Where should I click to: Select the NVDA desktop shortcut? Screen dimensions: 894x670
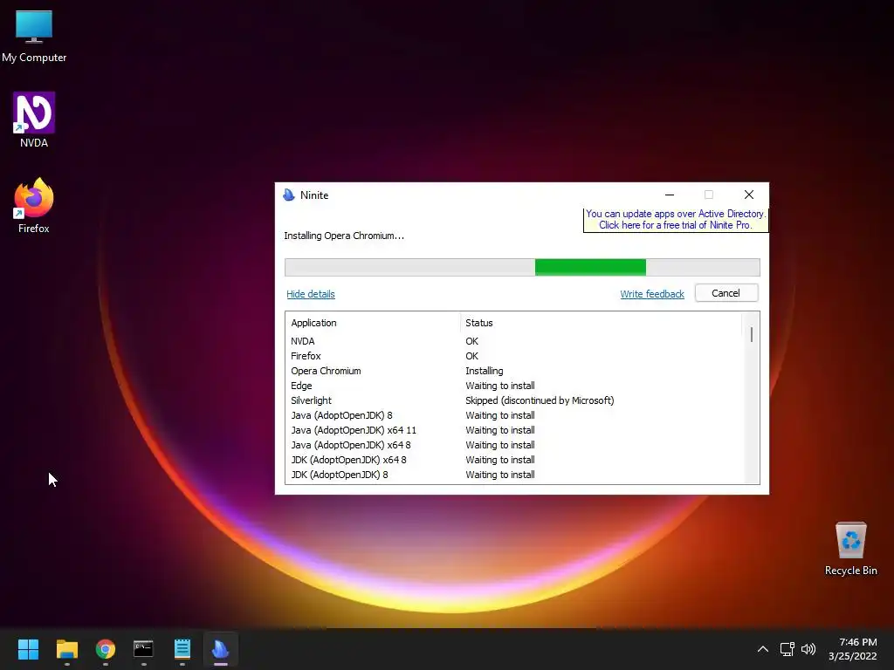(34, 120)
